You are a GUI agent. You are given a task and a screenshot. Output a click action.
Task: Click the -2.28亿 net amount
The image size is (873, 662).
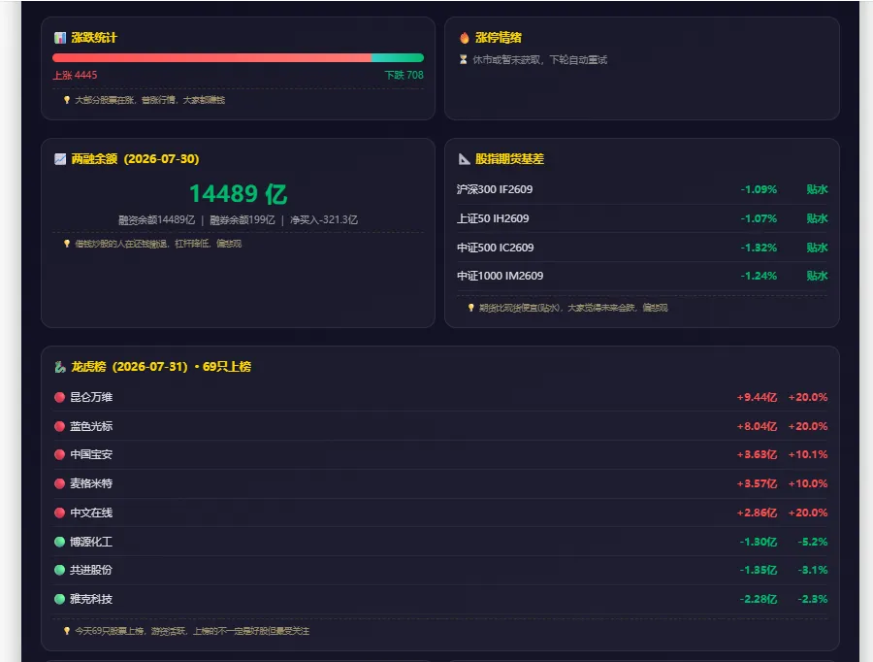point(759,599)
